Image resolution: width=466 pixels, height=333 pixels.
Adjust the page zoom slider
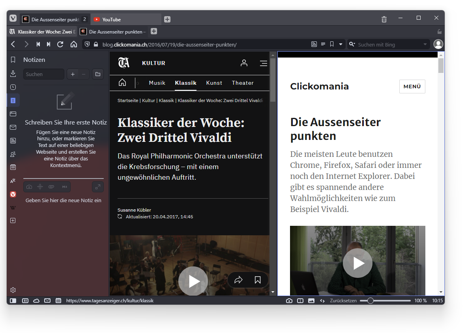[x=370, y=301]
